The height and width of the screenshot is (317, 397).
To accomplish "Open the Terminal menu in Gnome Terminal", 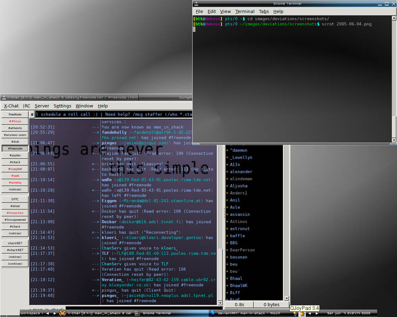I will [245, 11].
